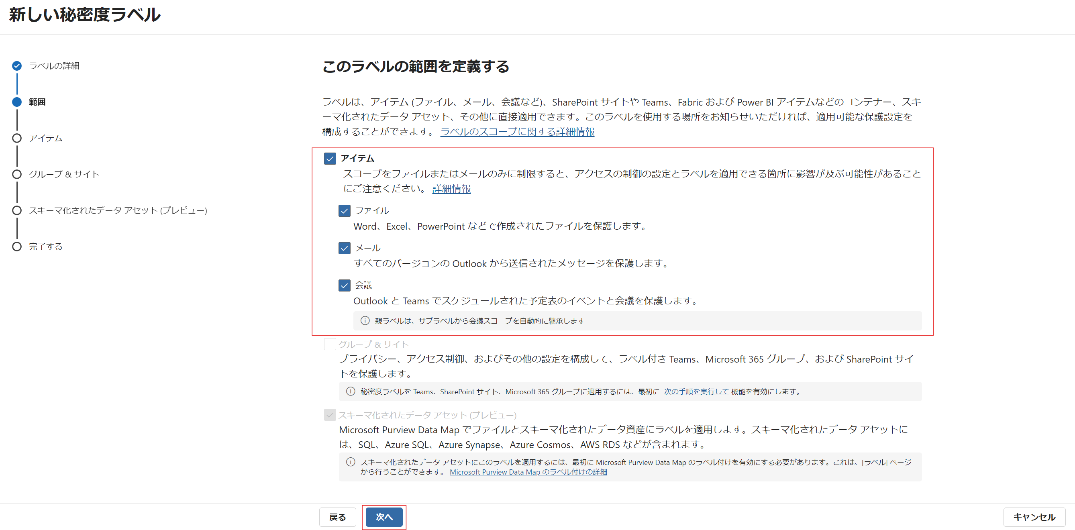Click the アイテム checkbox label text
1075x530 pixels.
(358, 158)
